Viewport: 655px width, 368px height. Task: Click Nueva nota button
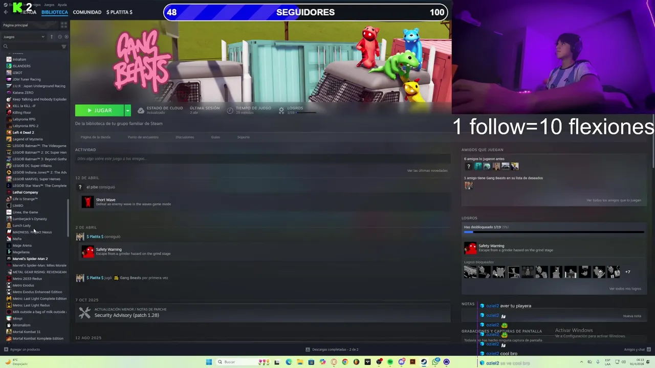[x=632, y=316]
